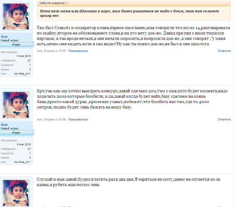Open the Аня username link under the top avatar

(x=4, y=37)
